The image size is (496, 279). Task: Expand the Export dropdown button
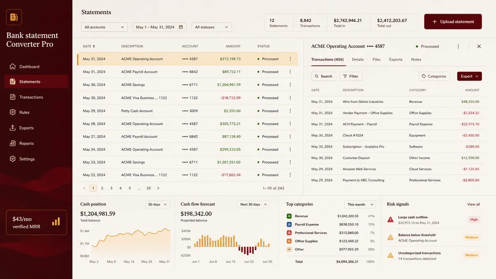click(470, 76)
